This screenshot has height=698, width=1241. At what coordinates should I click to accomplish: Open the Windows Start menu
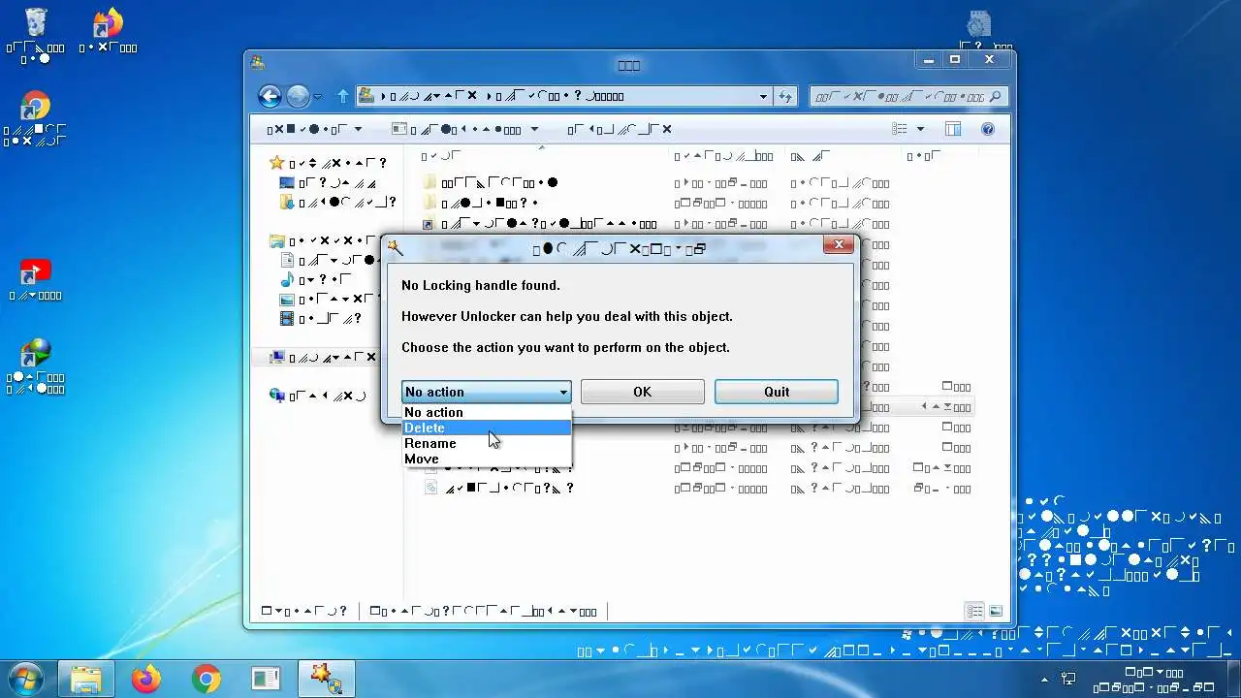point(25,679)
